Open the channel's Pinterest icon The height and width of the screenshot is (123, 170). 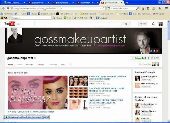157,51
